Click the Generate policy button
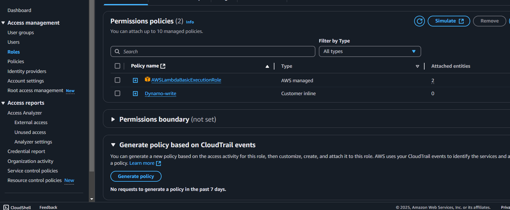The image size is (510, 210). click(136, 176)
